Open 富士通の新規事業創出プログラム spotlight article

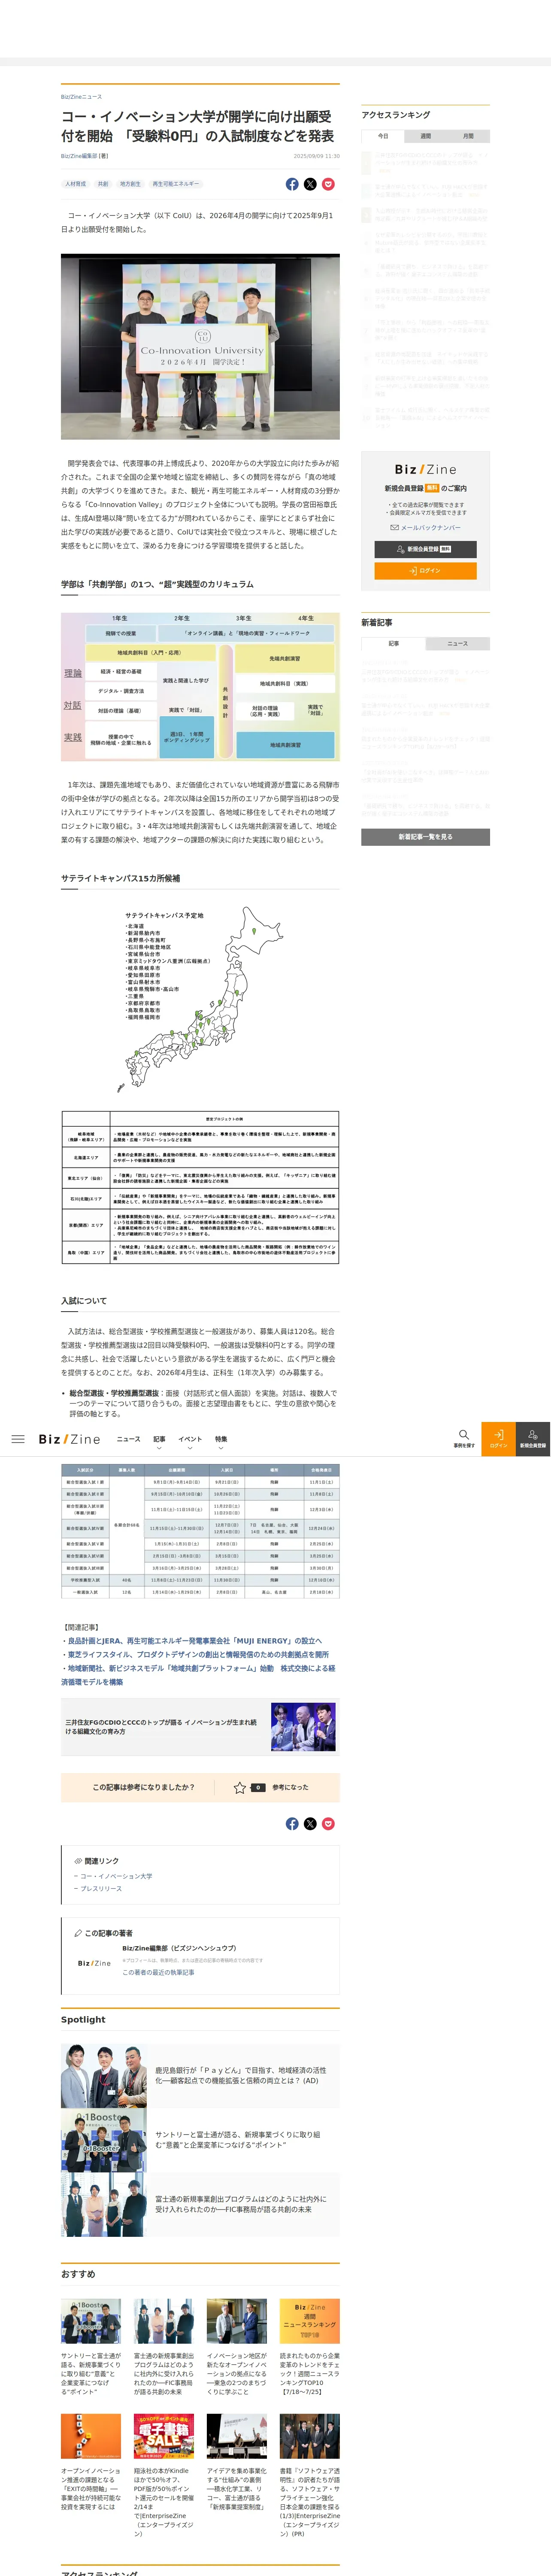pos(200,2204)
